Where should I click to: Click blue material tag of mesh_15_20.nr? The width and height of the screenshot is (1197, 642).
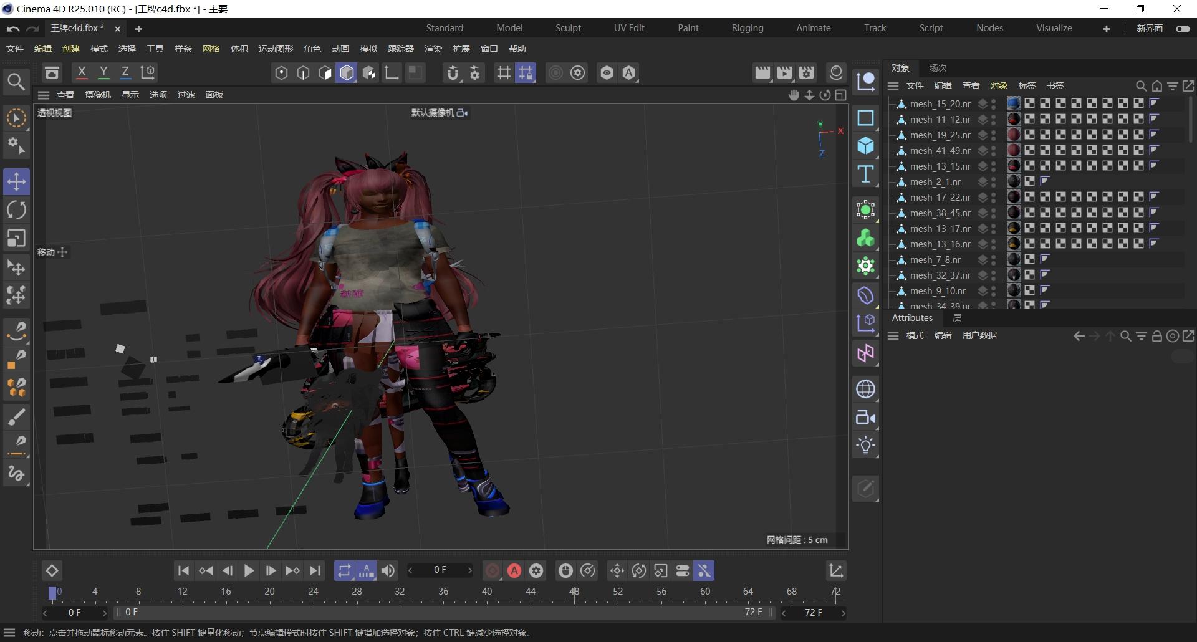(x=1014, y=103)
